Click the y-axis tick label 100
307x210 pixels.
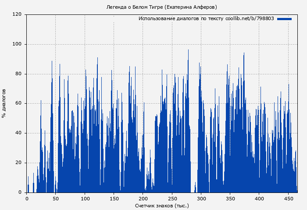pos(17,44)
